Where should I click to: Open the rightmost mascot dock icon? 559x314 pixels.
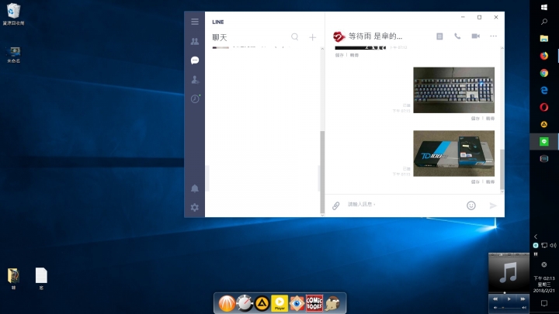pyautogui.click(x=332, y=303)
